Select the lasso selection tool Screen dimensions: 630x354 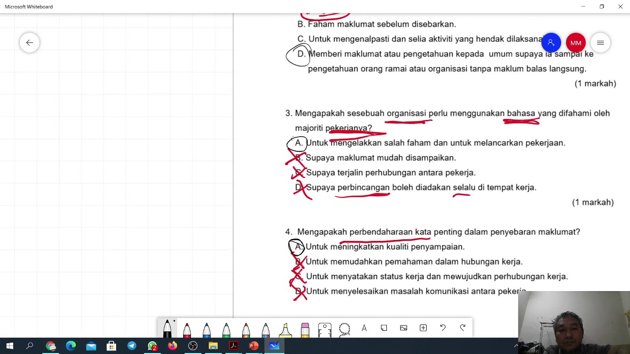click(x=345, y=328)
